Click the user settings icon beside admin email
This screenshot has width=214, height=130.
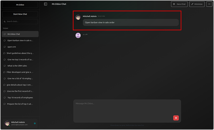pos(35,123)
